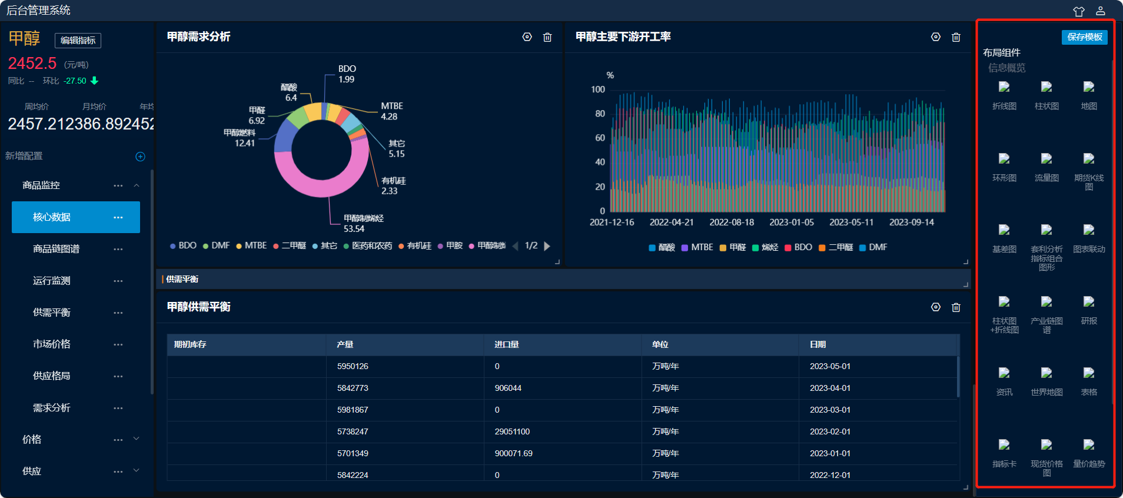Open more options for 运行监测
This screenshot has width=1123, height=498.
118,281
